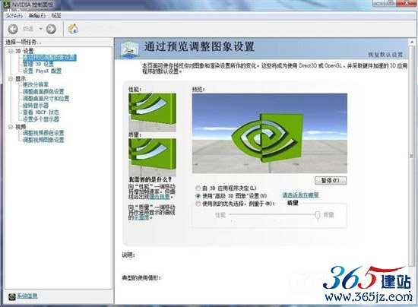Collapse the Video tree node
The width and height of the screenshot is (418, 307).
(11, 127)
